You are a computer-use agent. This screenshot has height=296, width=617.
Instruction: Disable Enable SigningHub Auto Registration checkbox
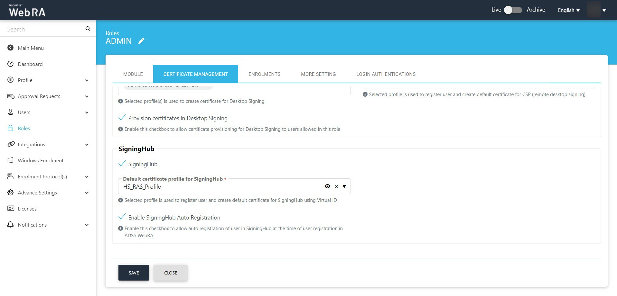[122, 217]
